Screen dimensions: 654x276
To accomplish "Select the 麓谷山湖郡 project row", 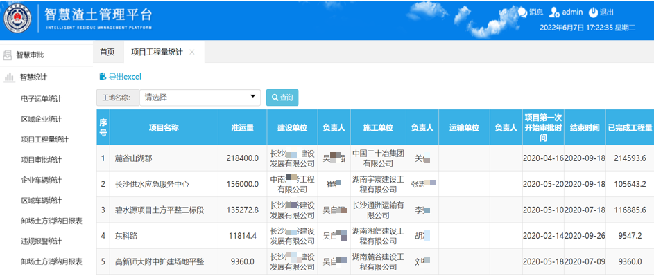I will tap(375, 158).
